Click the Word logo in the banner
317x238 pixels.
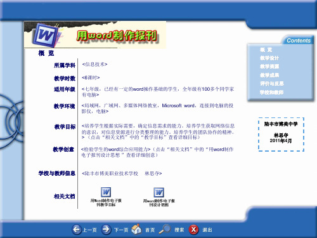(x=46, y=35)
